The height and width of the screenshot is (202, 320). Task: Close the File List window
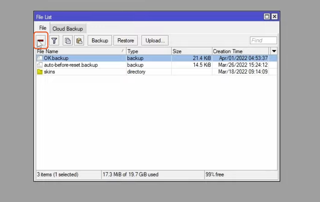click(x=274, y=17)
